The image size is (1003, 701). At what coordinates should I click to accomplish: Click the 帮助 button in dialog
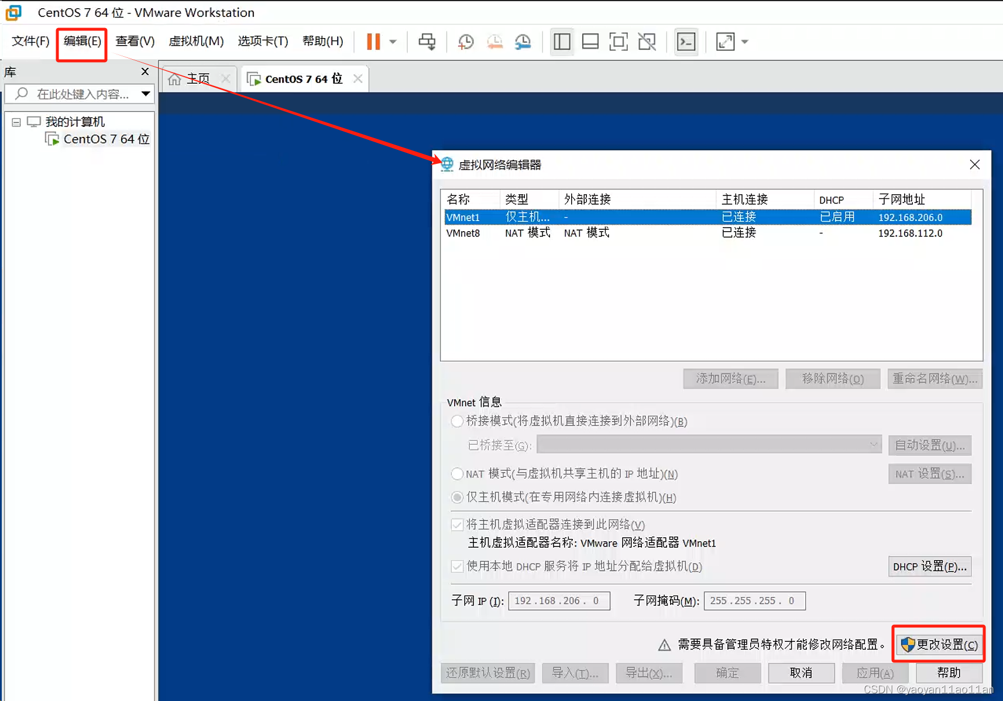pyautogui.click(x=949, y=673)
